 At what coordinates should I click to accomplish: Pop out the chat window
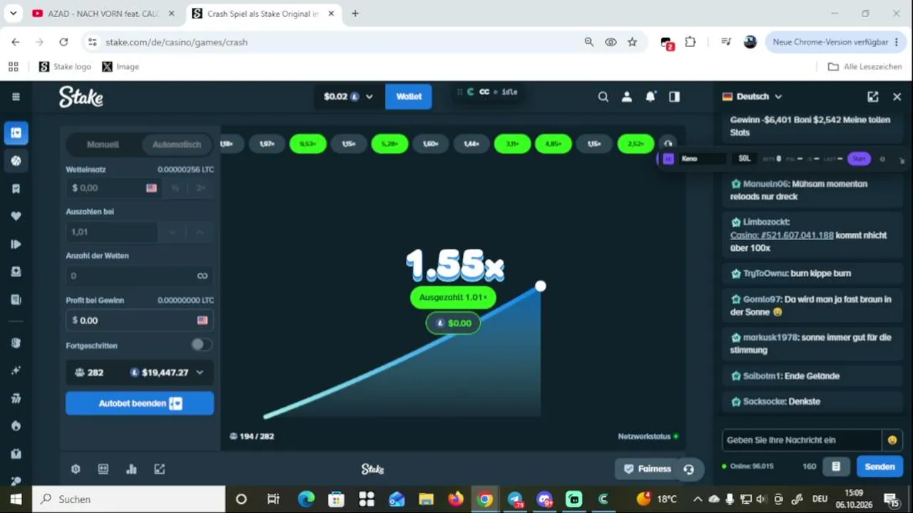[873, 97]
